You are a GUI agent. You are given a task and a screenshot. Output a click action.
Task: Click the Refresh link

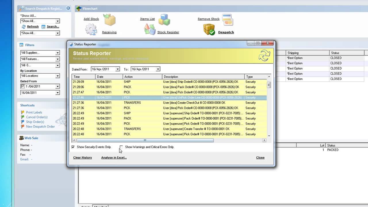(x=33, y=26)
